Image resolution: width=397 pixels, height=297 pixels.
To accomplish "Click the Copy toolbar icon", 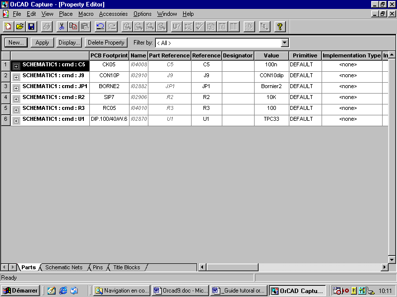I will pyautogui.click(x=73, y=27).
